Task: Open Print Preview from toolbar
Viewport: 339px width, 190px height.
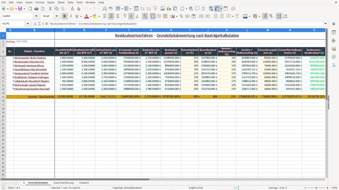Action: coord(43,9)
